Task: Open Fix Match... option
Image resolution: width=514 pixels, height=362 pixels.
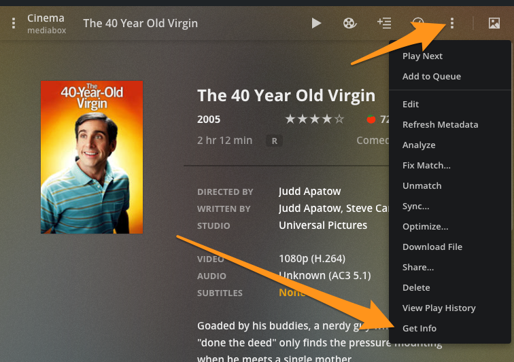Action: (x=450, y=165)
